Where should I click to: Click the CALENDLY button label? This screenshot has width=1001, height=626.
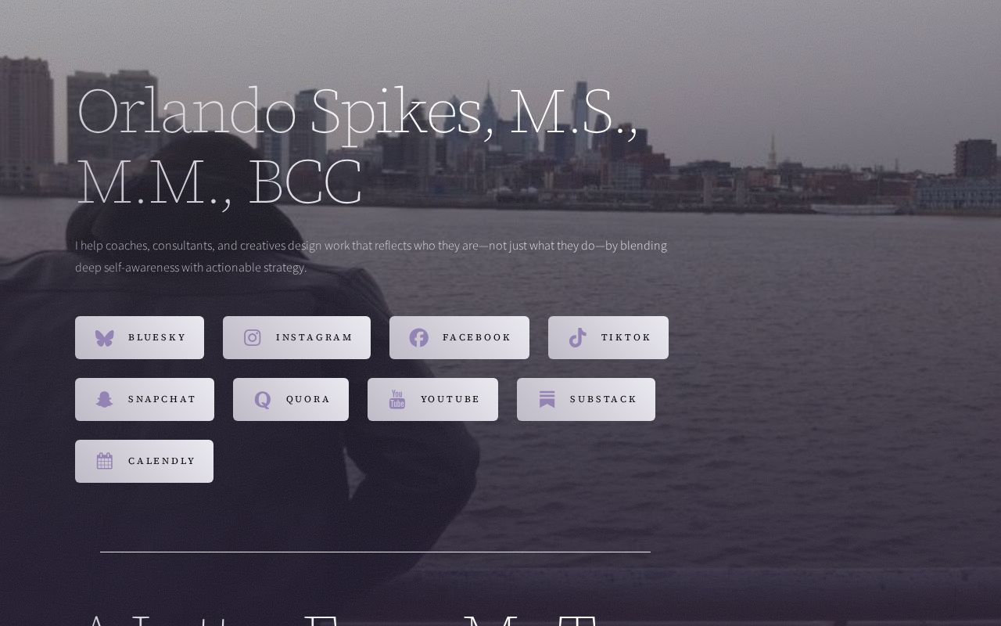[x=162, y=461]
